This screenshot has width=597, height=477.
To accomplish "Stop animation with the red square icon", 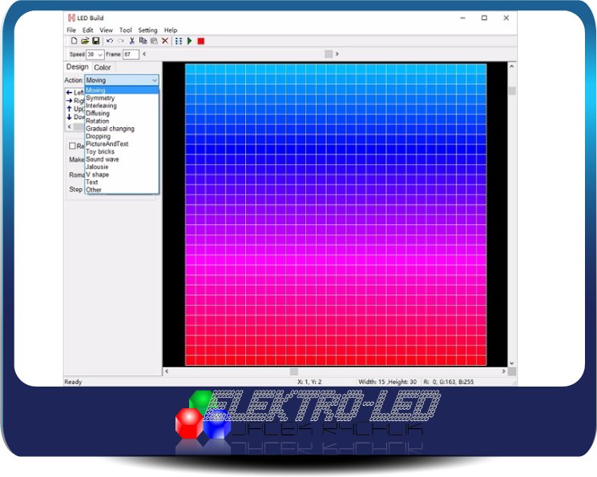I will [201, 41].
